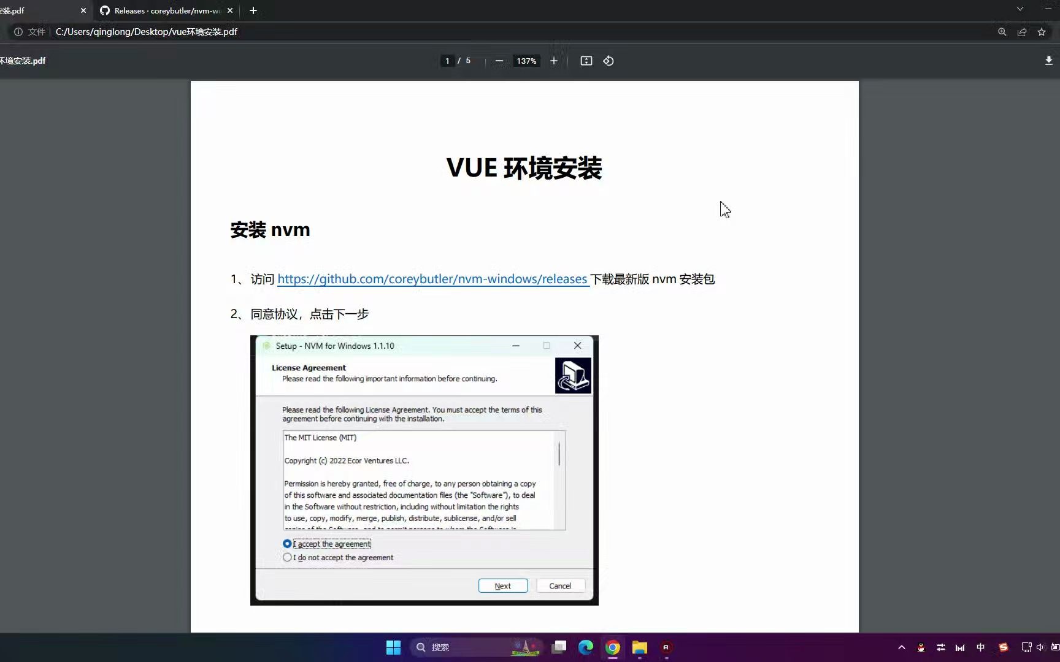Click the Next button in the setup dialog
Viewport: 1060px width, 662px height.
tap(502, 585)
